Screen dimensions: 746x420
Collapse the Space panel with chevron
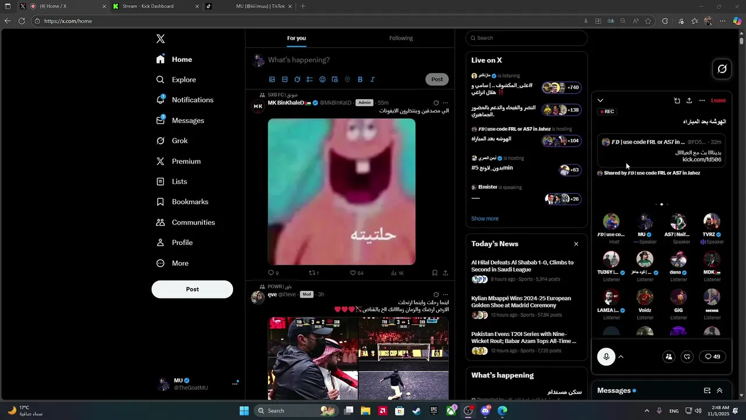600,100
